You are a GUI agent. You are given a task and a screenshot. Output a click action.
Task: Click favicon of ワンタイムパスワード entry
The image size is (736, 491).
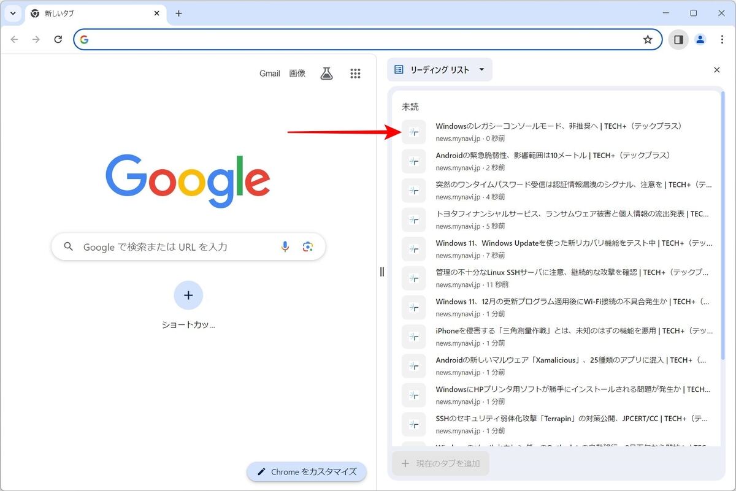coord(414,190)
